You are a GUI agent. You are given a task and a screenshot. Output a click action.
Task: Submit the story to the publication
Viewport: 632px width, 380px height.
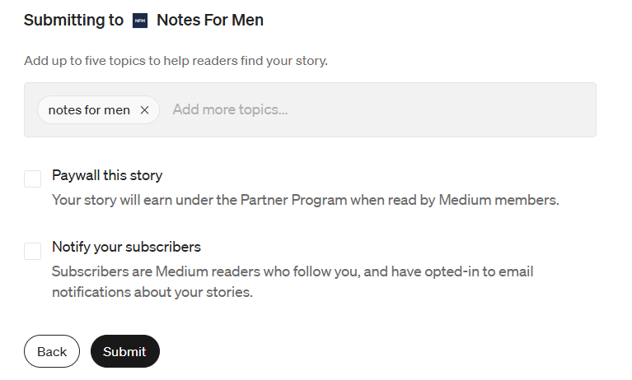tap(125, 351)
